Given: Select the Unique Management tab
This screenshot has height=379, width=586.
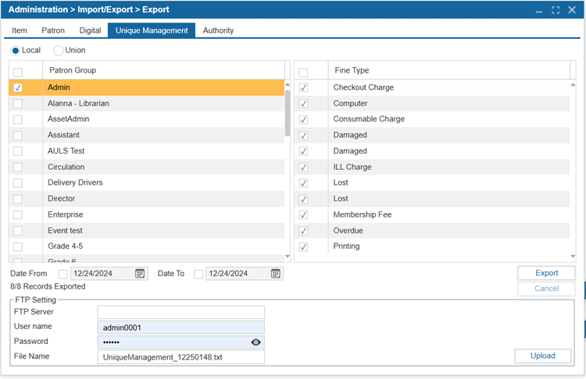Looking at the screenshot, I should point(152,30).
